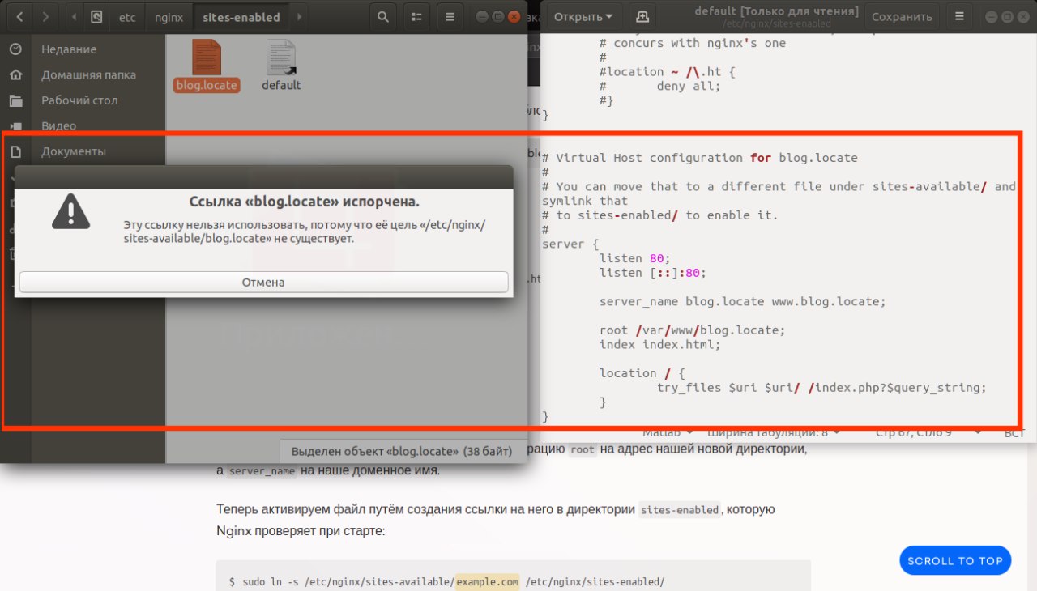Viewport: 1037px width, 591px height.
Task: Click the 'BCT' insert mode indicator
Action: pos(1014,432)
